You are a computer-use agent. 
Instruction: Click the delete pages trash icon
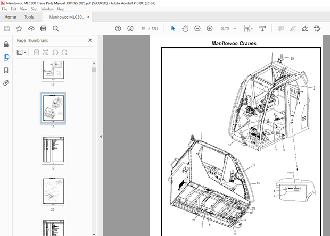[x=36, y=52]
